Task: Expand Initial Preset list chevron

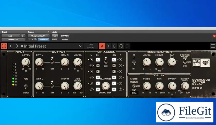Action: (x=80, y=46)
